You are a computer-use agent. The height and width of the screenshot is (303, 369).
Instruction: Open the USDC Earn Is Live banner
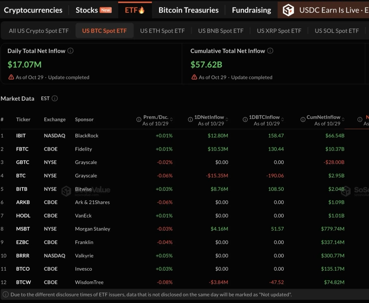click(x=323, y=10)
